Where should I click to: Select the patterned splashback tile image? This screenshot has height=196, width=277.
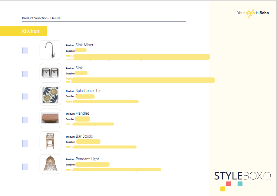pyautogui.click(x=50, y=96)
